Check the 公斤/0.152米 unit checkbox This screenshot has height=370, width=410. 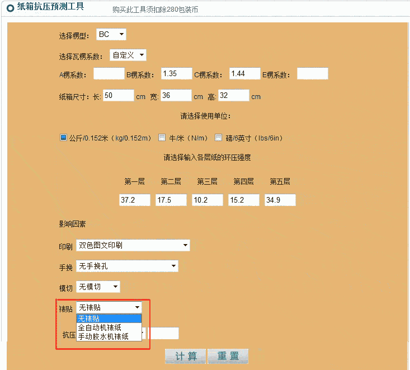(63, 137)
